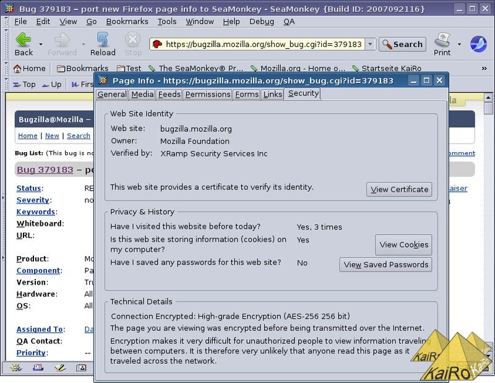Click the Keywords link in the bug page
The height and width of the screenshot is (383, 495).
coord(36,212)
